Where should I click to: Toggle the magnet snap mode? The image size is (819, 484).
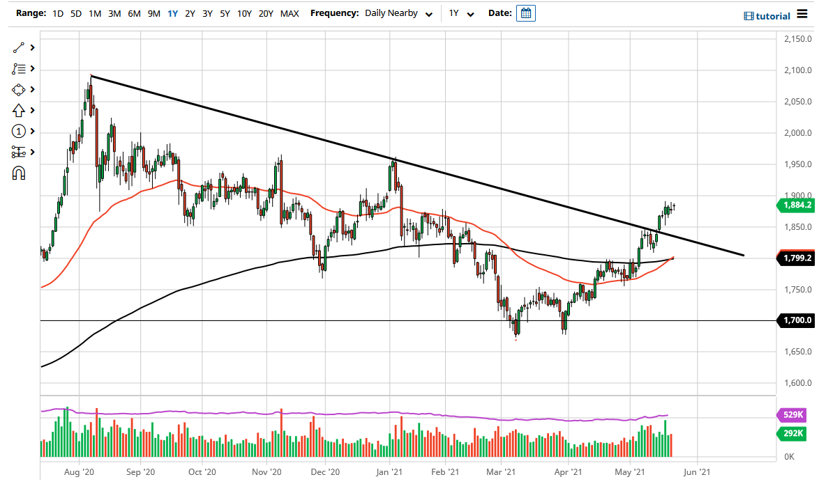(x=18, y=173)
